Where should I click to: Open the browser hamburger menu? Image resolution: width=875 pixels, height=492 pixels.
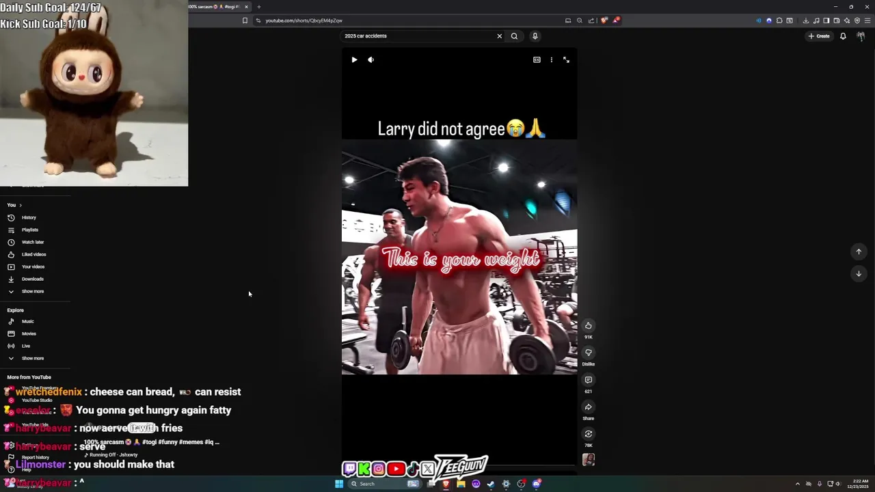click(x=867, y=20)
